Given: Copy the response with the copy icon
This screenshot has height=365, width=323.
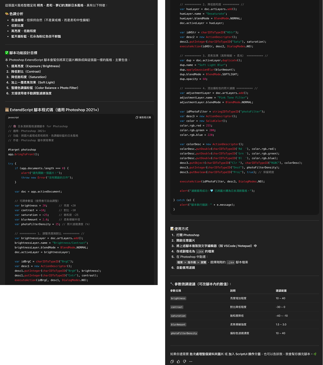Looking at the screenshot, I should pyautogui.click(x=172, y=362).
